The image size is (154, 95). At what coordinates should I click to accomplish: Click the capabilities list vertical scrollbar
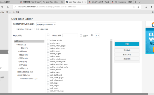111,67
